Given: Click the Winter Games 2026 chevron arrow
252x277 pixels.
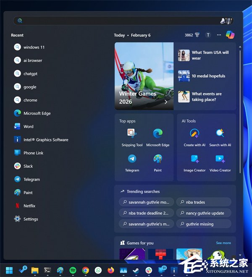Looking at the screenshot, I should (166, 102).
